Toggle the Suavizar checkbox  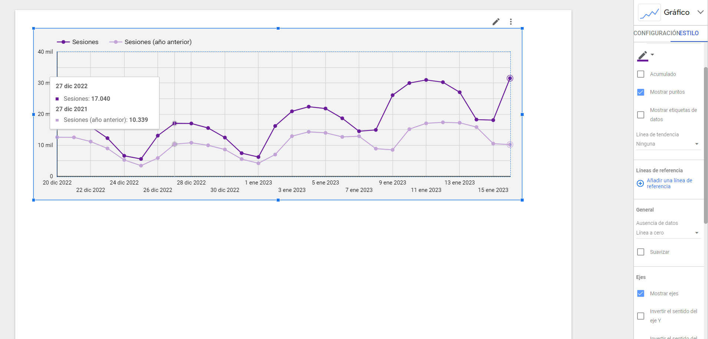coord(641,252)
